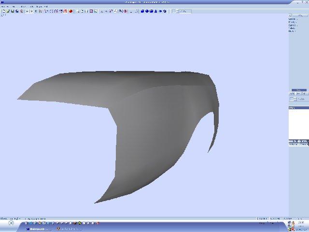
Task: Expand the Create commands entry
Action: tap(293, 19)
